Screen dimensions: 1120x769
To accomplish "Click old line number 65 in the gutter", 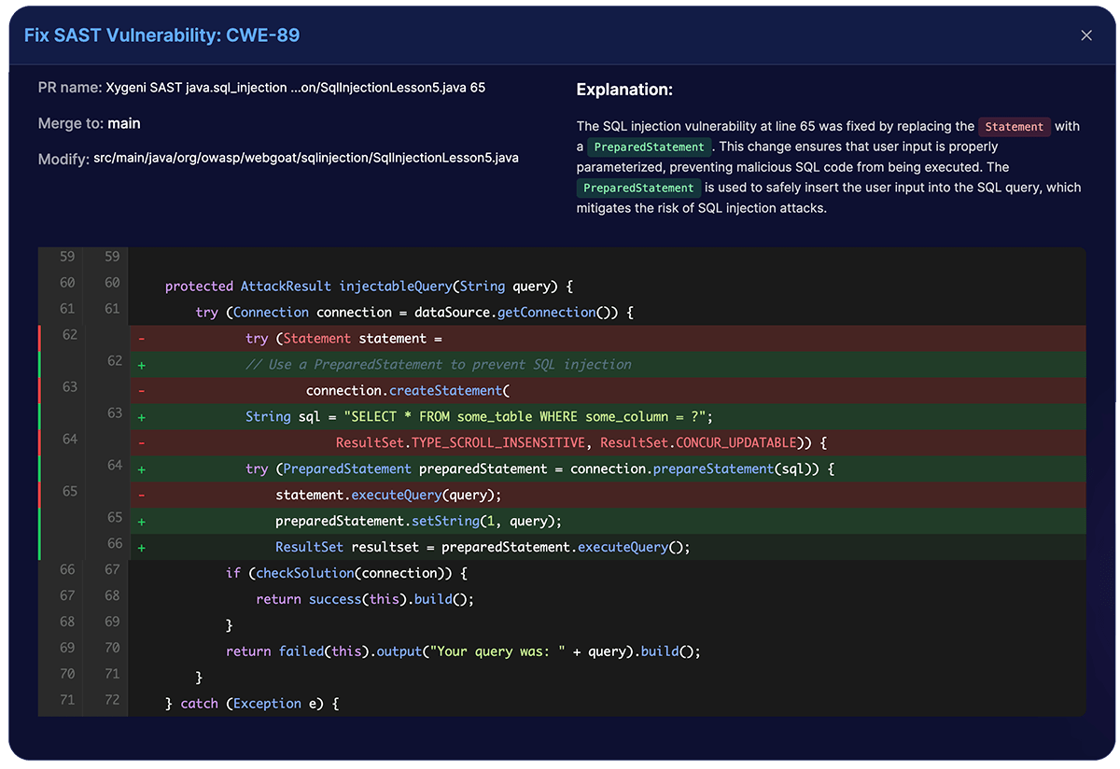I will coord(70,491).
